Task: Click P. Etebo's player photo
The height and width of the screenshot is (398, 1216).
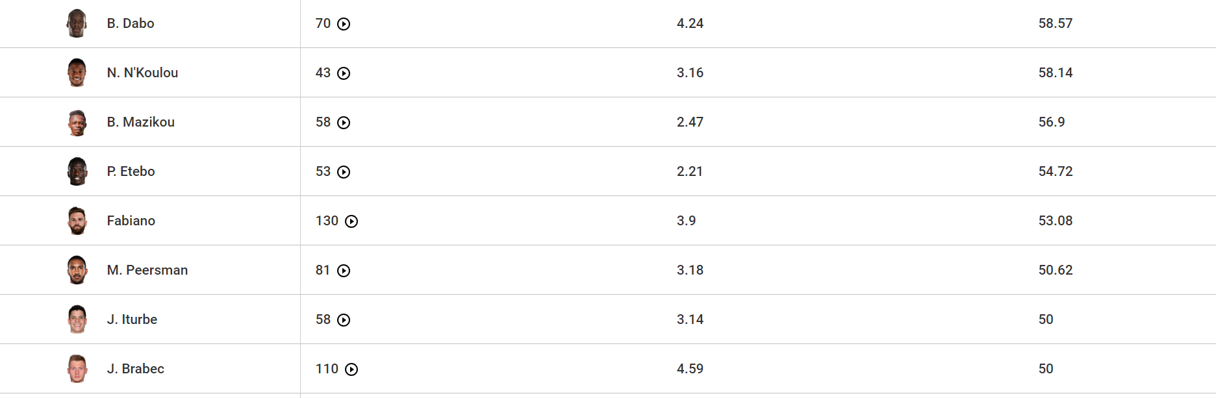Action: click(x=77, y=171)
